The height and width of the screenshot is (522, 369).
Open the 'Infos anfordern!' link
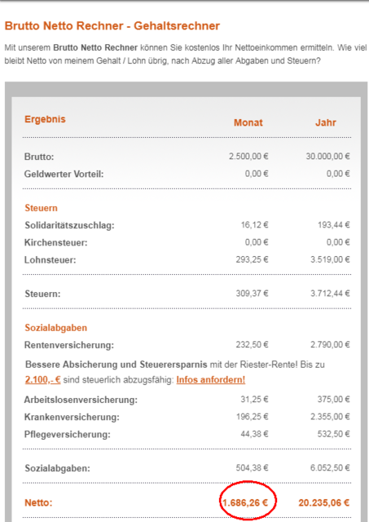pyautogui.click(x=211, y=380)
